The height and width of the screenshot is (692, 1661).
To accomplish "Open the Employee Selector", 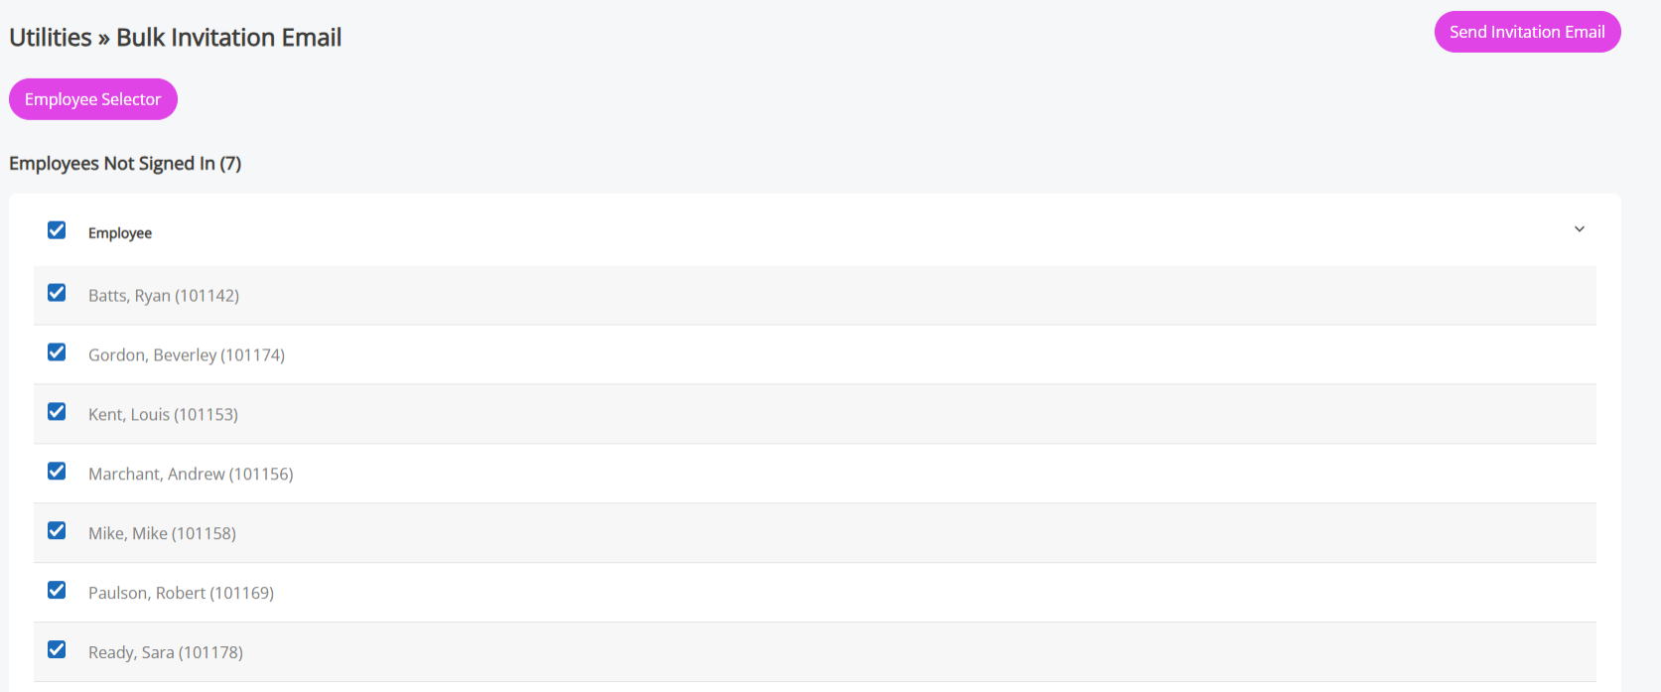I will tap(93, 99).
